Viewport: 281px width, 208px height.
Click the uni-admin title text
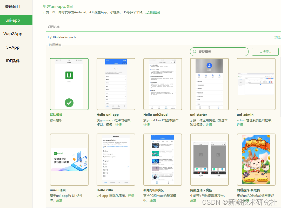tap(245, 115)
